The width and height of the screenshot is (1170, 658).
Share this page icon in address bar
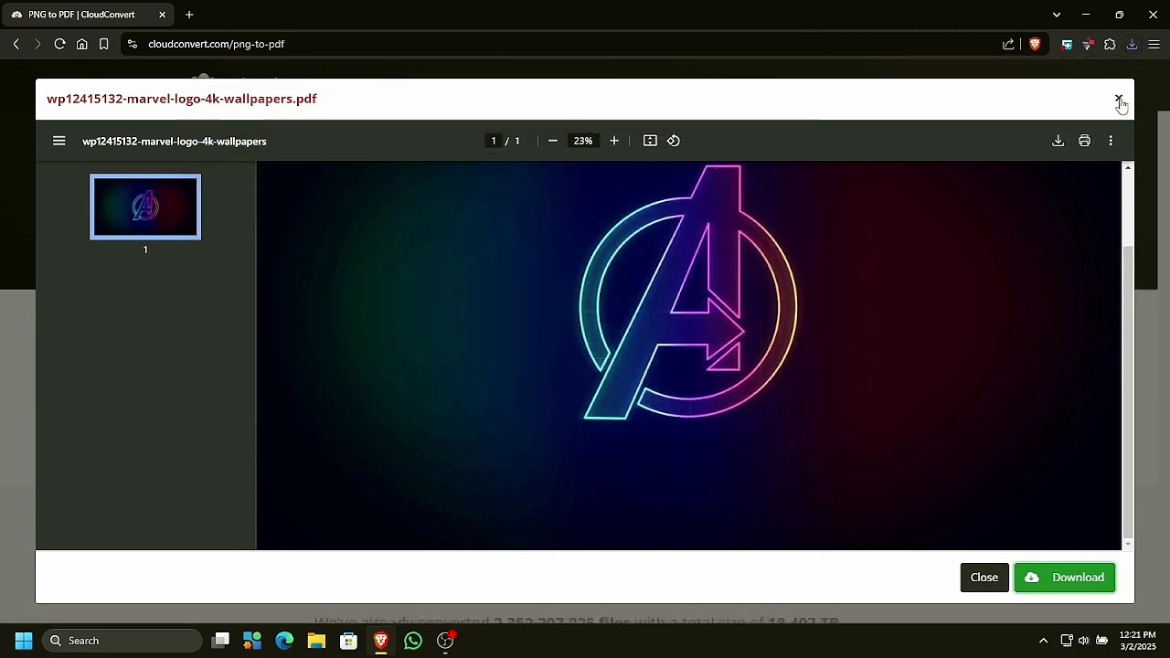point(1008,44)
